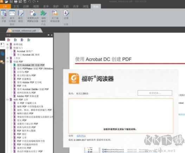The width and height of the screenshot is (185, 153).
Task: Select the 优化 PDF bookmark
Action: click(x=22, y=120)
